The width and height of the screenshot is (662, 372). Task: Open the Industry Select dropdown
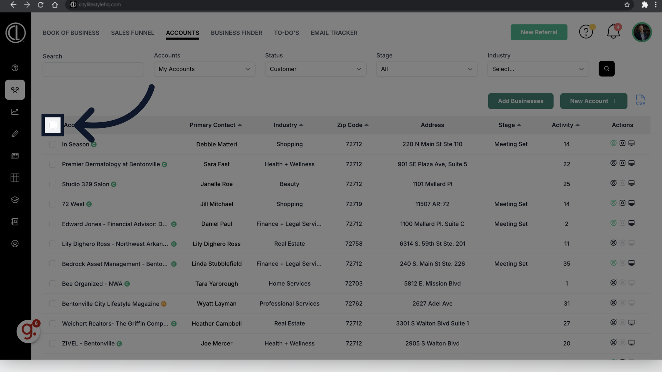click(538, 69)
